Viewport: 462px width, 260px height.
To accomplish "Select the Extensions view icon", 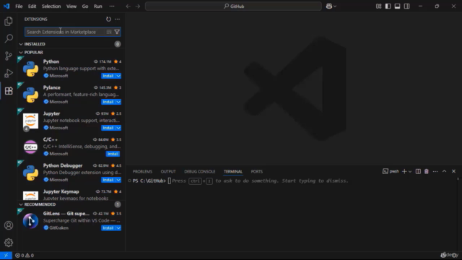I will 9,90.
